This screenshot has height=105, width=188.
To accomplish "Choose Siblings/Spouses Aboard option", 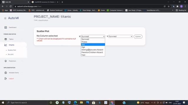I will click(93, 50).
